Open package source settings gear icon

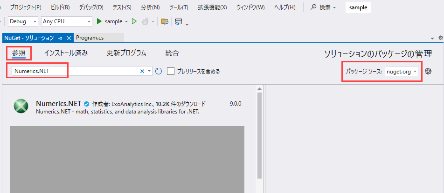click(428, 72)
